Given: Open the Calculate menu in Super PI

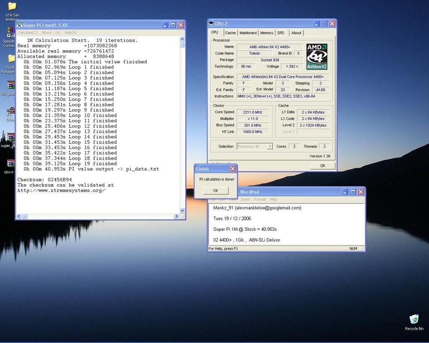Looking at the screenshot, I should (x=28, y=33).
